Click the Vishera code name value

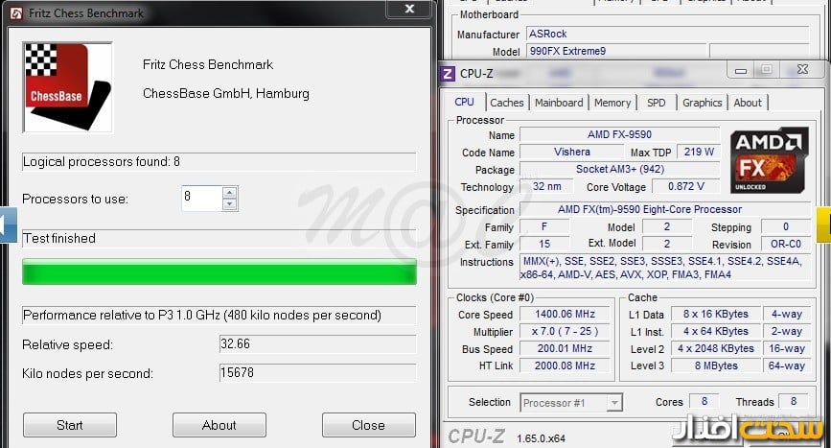pos(572,153)
